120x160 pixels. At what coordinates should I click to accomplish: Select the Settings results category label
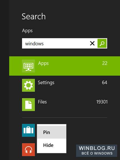[46, 83]
